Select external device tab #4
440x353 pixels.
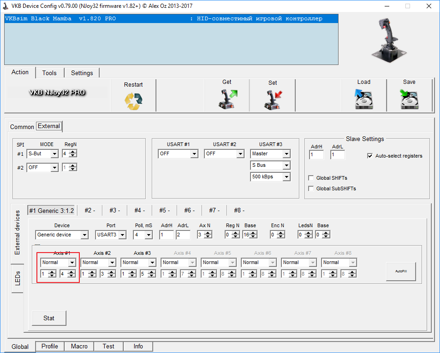pos(139,210)
